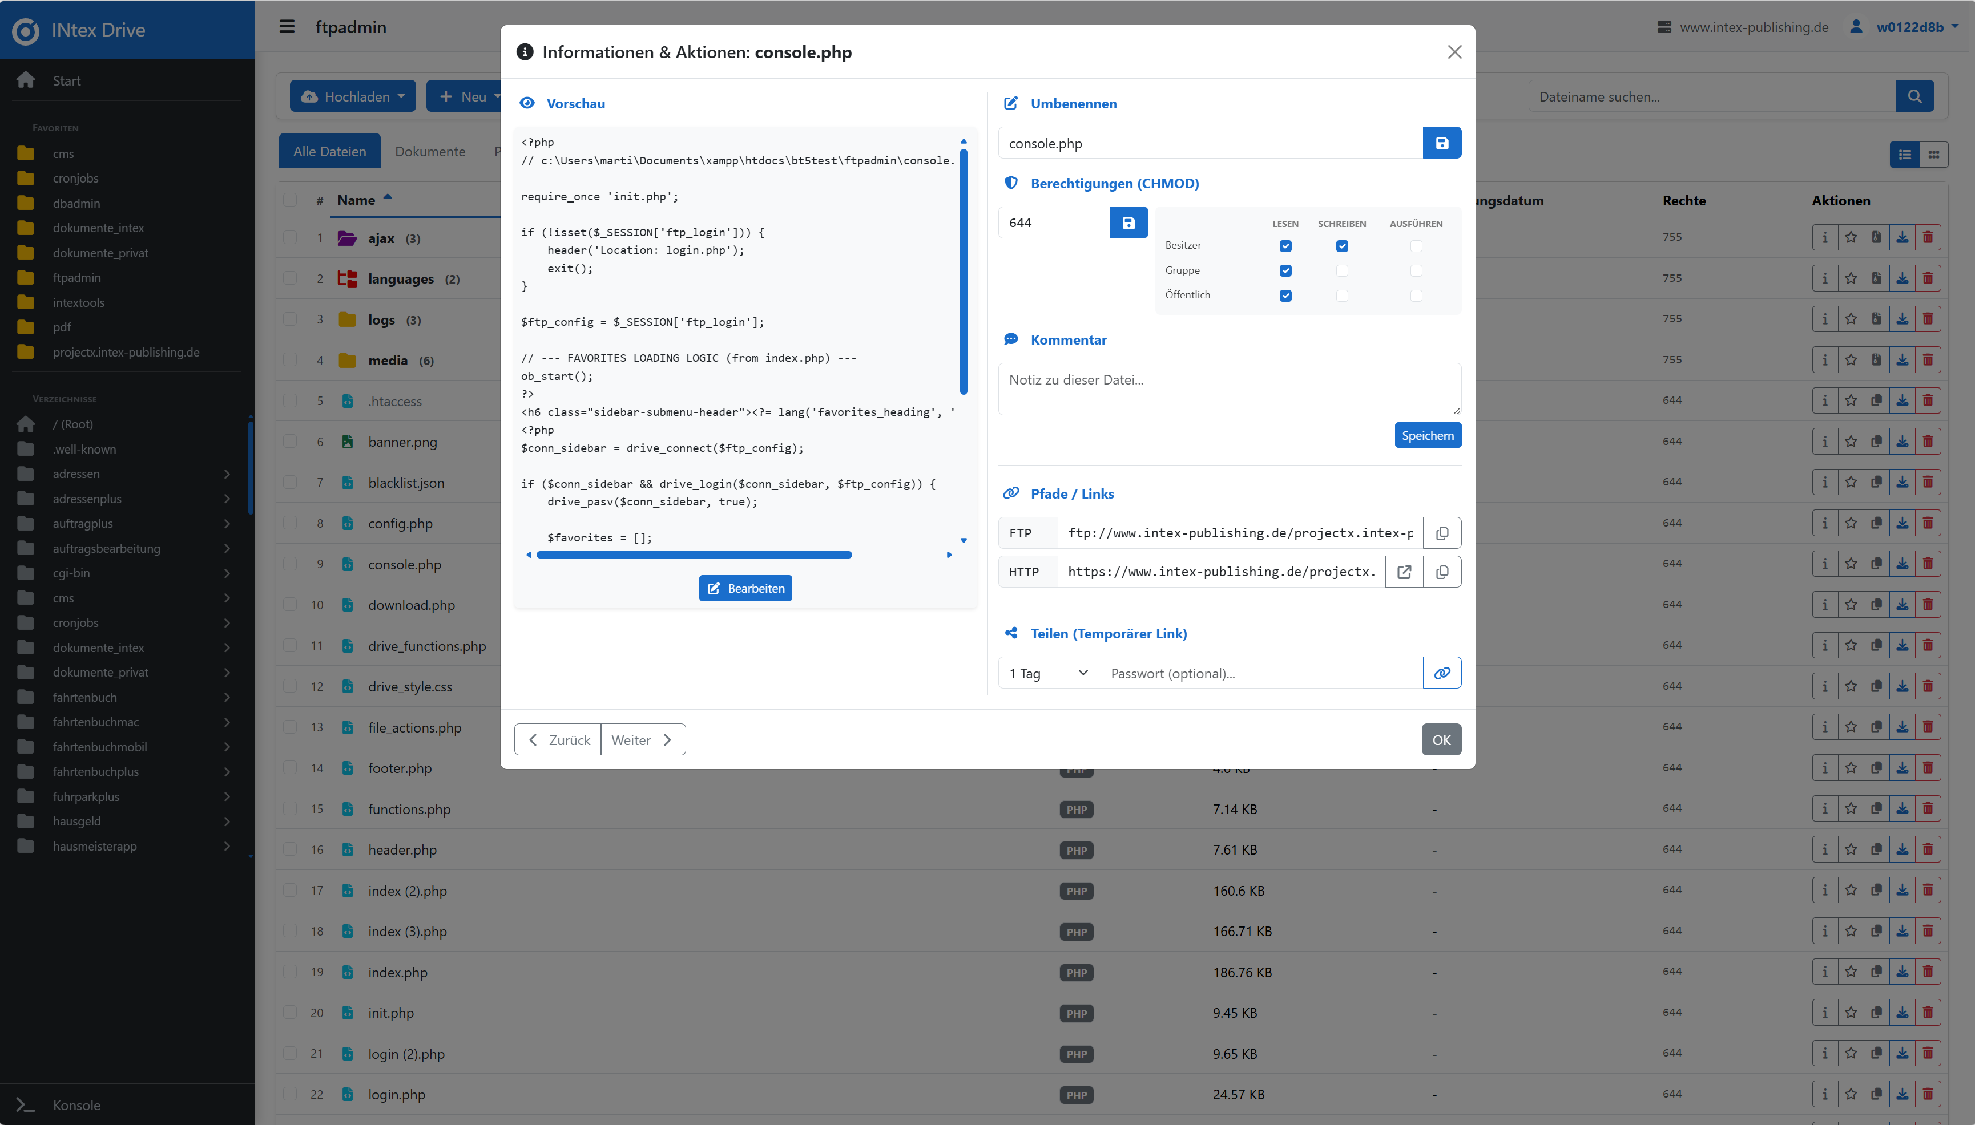Expand the fahrtenbuch folder in sidebar
This screenshot has height=1125, width=1975.
click(227, 697)
